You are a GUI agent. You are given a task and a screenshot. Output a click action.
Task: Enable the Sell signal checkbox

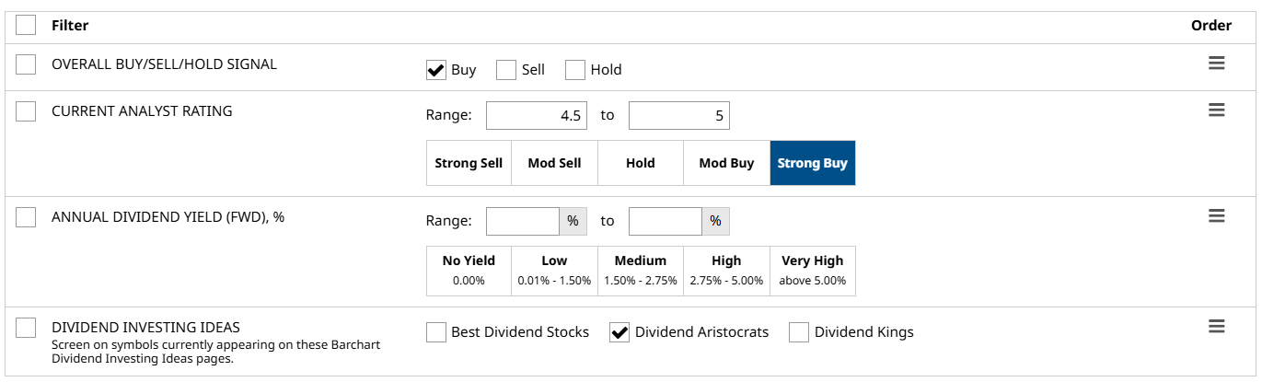[x=506, y=70]
